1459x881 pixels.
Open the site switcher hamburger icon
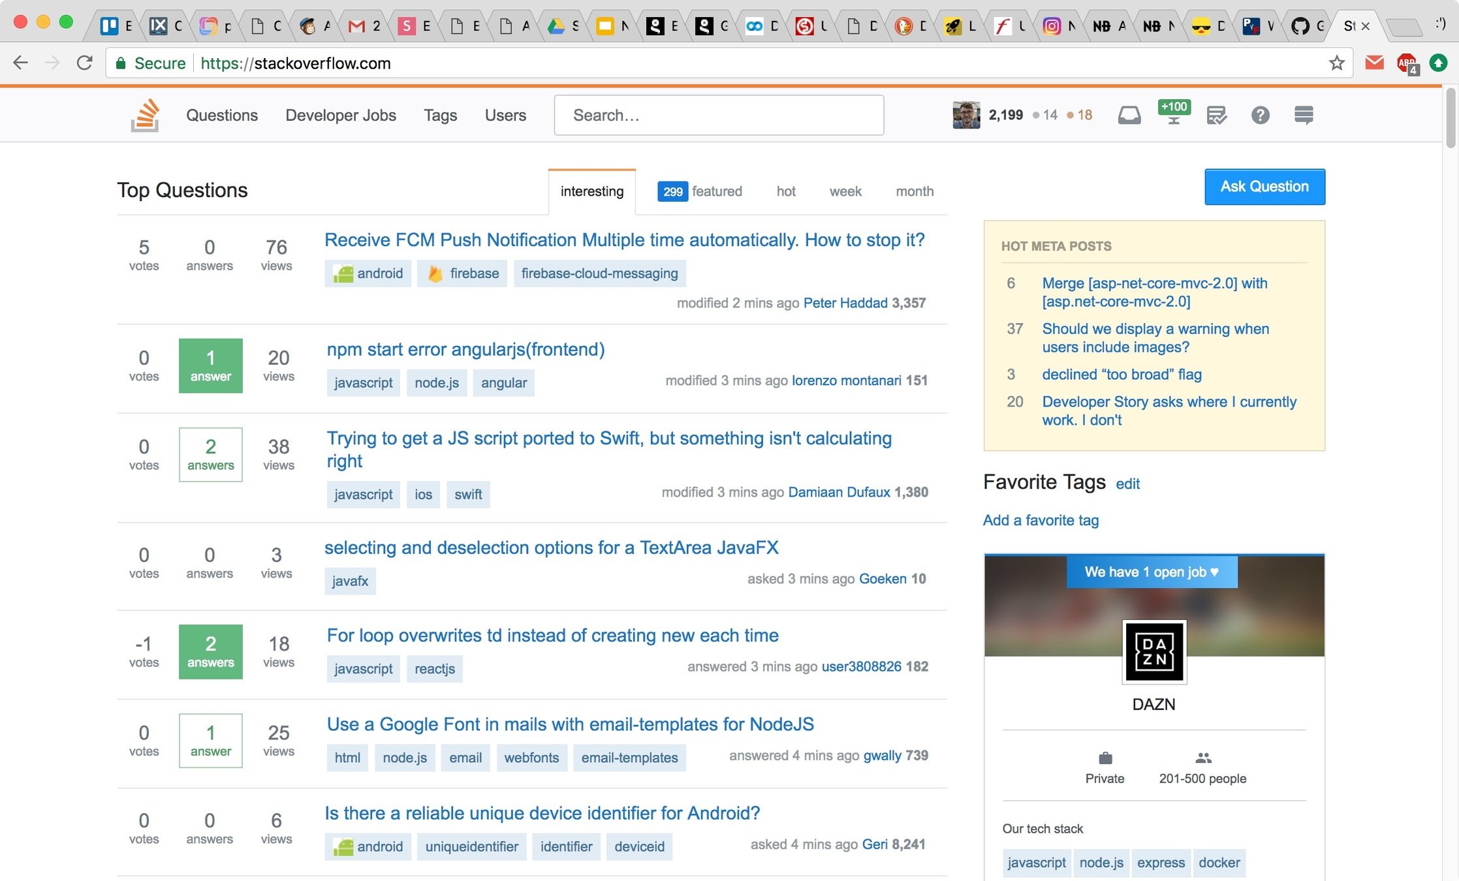pos(1303,116)
